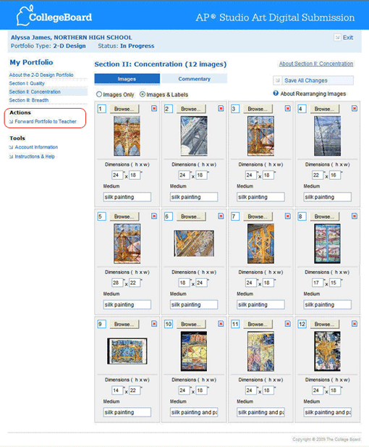Click Browse button for image 9

coord(124,324)
